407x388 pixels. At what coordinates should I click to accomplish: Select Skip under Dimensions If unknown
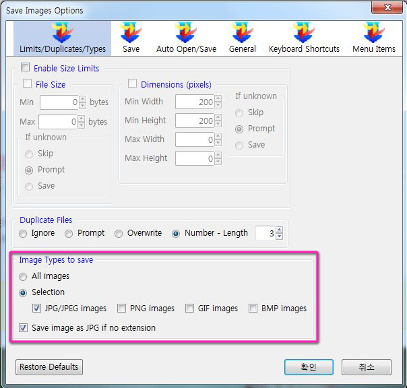(x=239, y=113)
